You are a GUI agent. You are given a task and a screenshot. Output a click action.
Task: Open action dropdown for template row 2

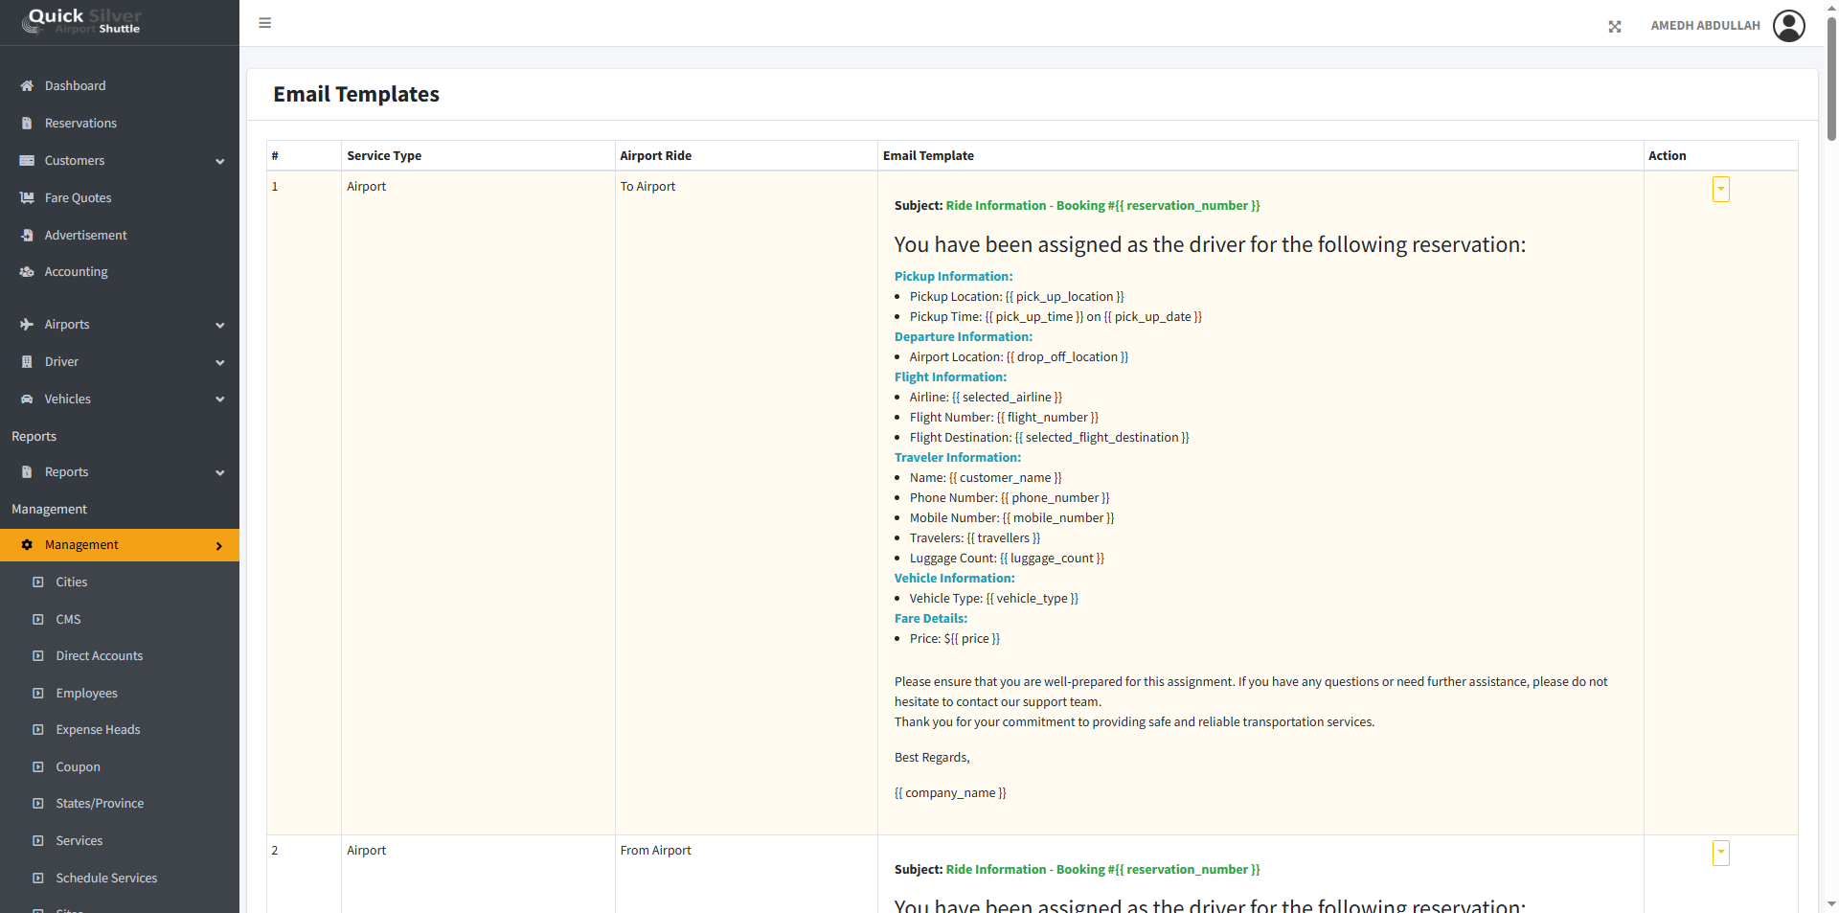click(1720, 854)
